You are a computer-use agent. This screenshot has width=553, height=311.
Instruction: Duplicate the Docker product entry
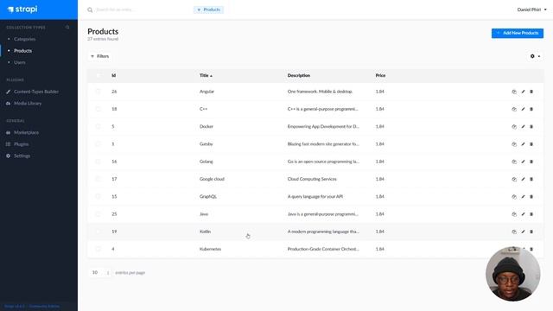pyautogui.click(x=514, y=127)
